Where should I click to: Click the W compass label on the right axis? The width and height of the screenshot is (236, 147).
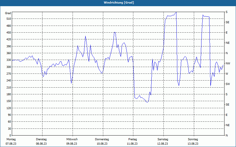(x=227, y=74)
